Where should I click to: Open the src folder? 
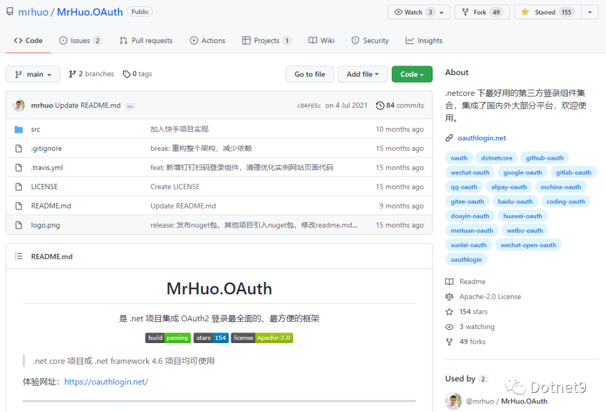click(x=35, y=129)
